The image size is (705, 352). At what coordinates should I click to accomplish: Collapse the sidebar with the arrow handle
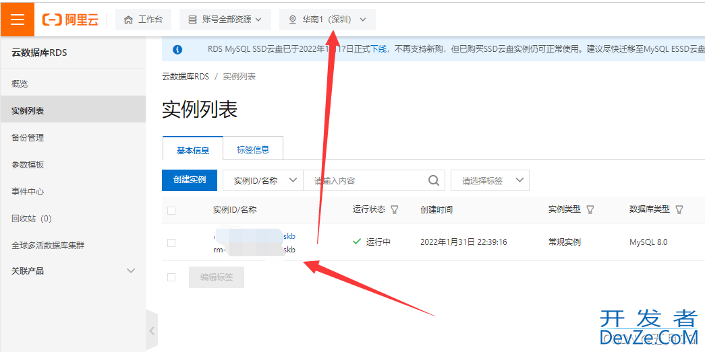[152, 331]
